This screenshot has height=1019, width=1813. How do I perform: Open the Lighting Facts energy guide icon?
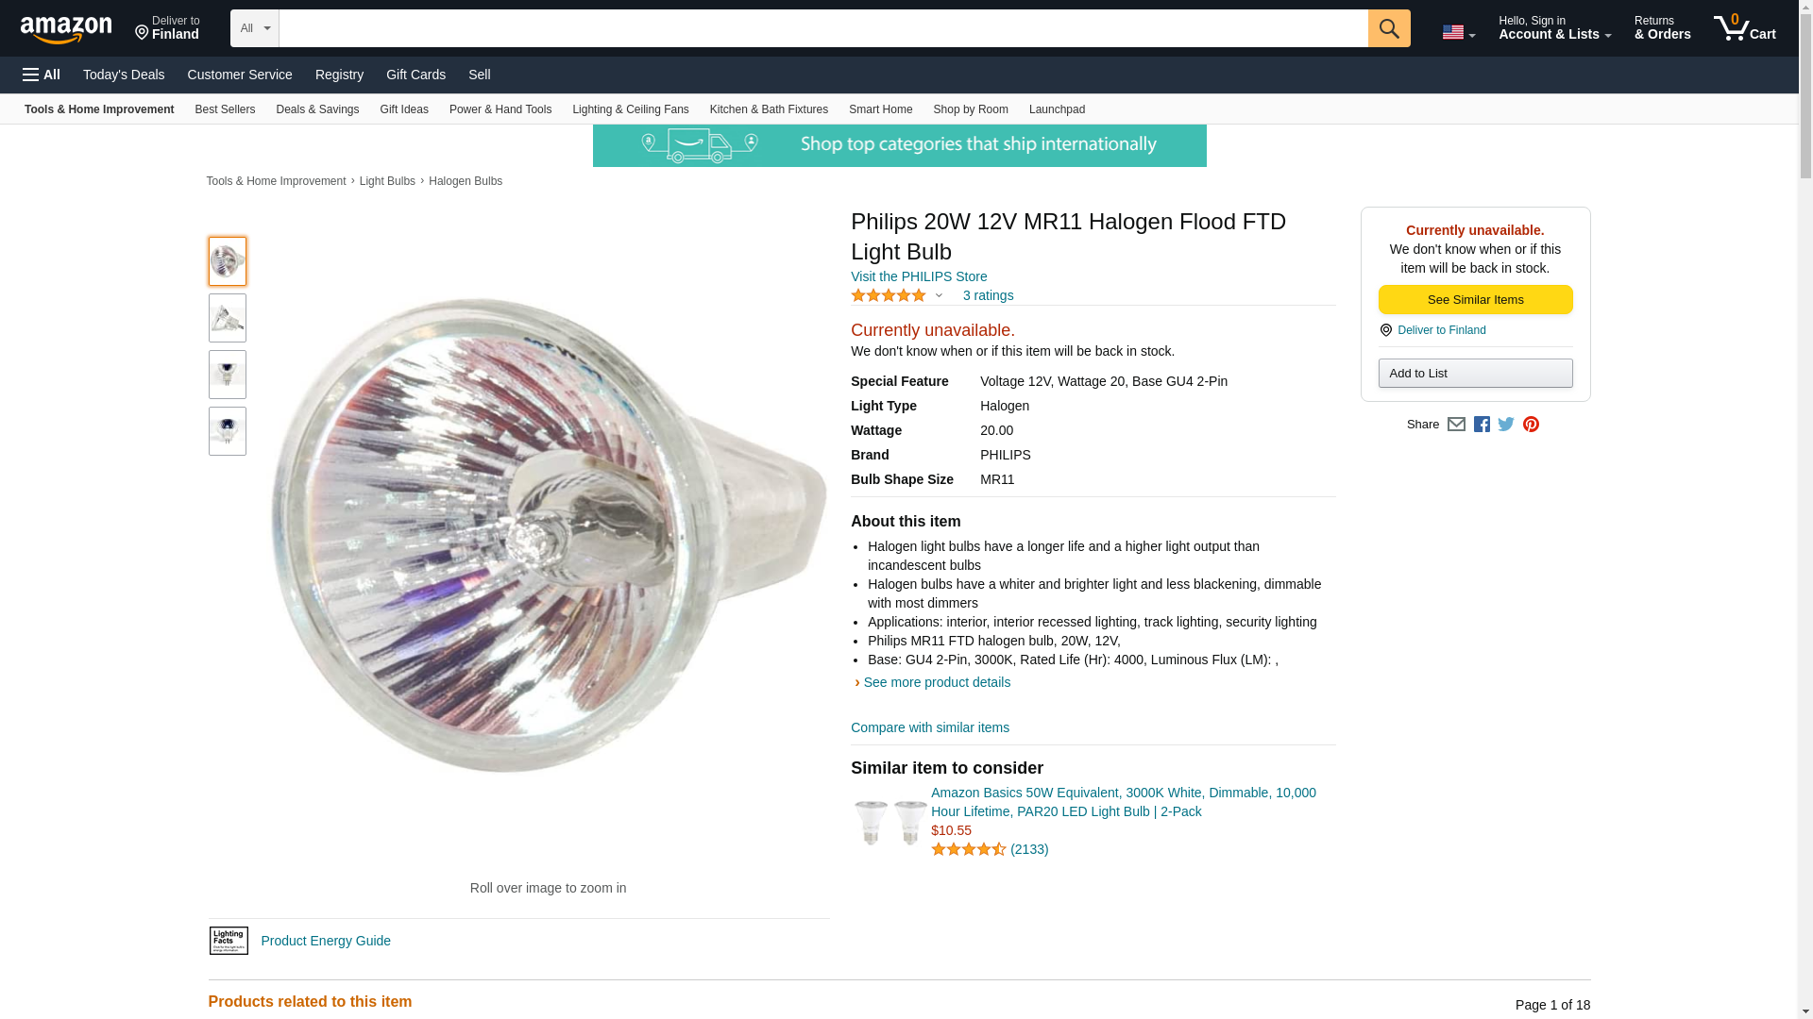pyautogui.click(x=229, y=941)
